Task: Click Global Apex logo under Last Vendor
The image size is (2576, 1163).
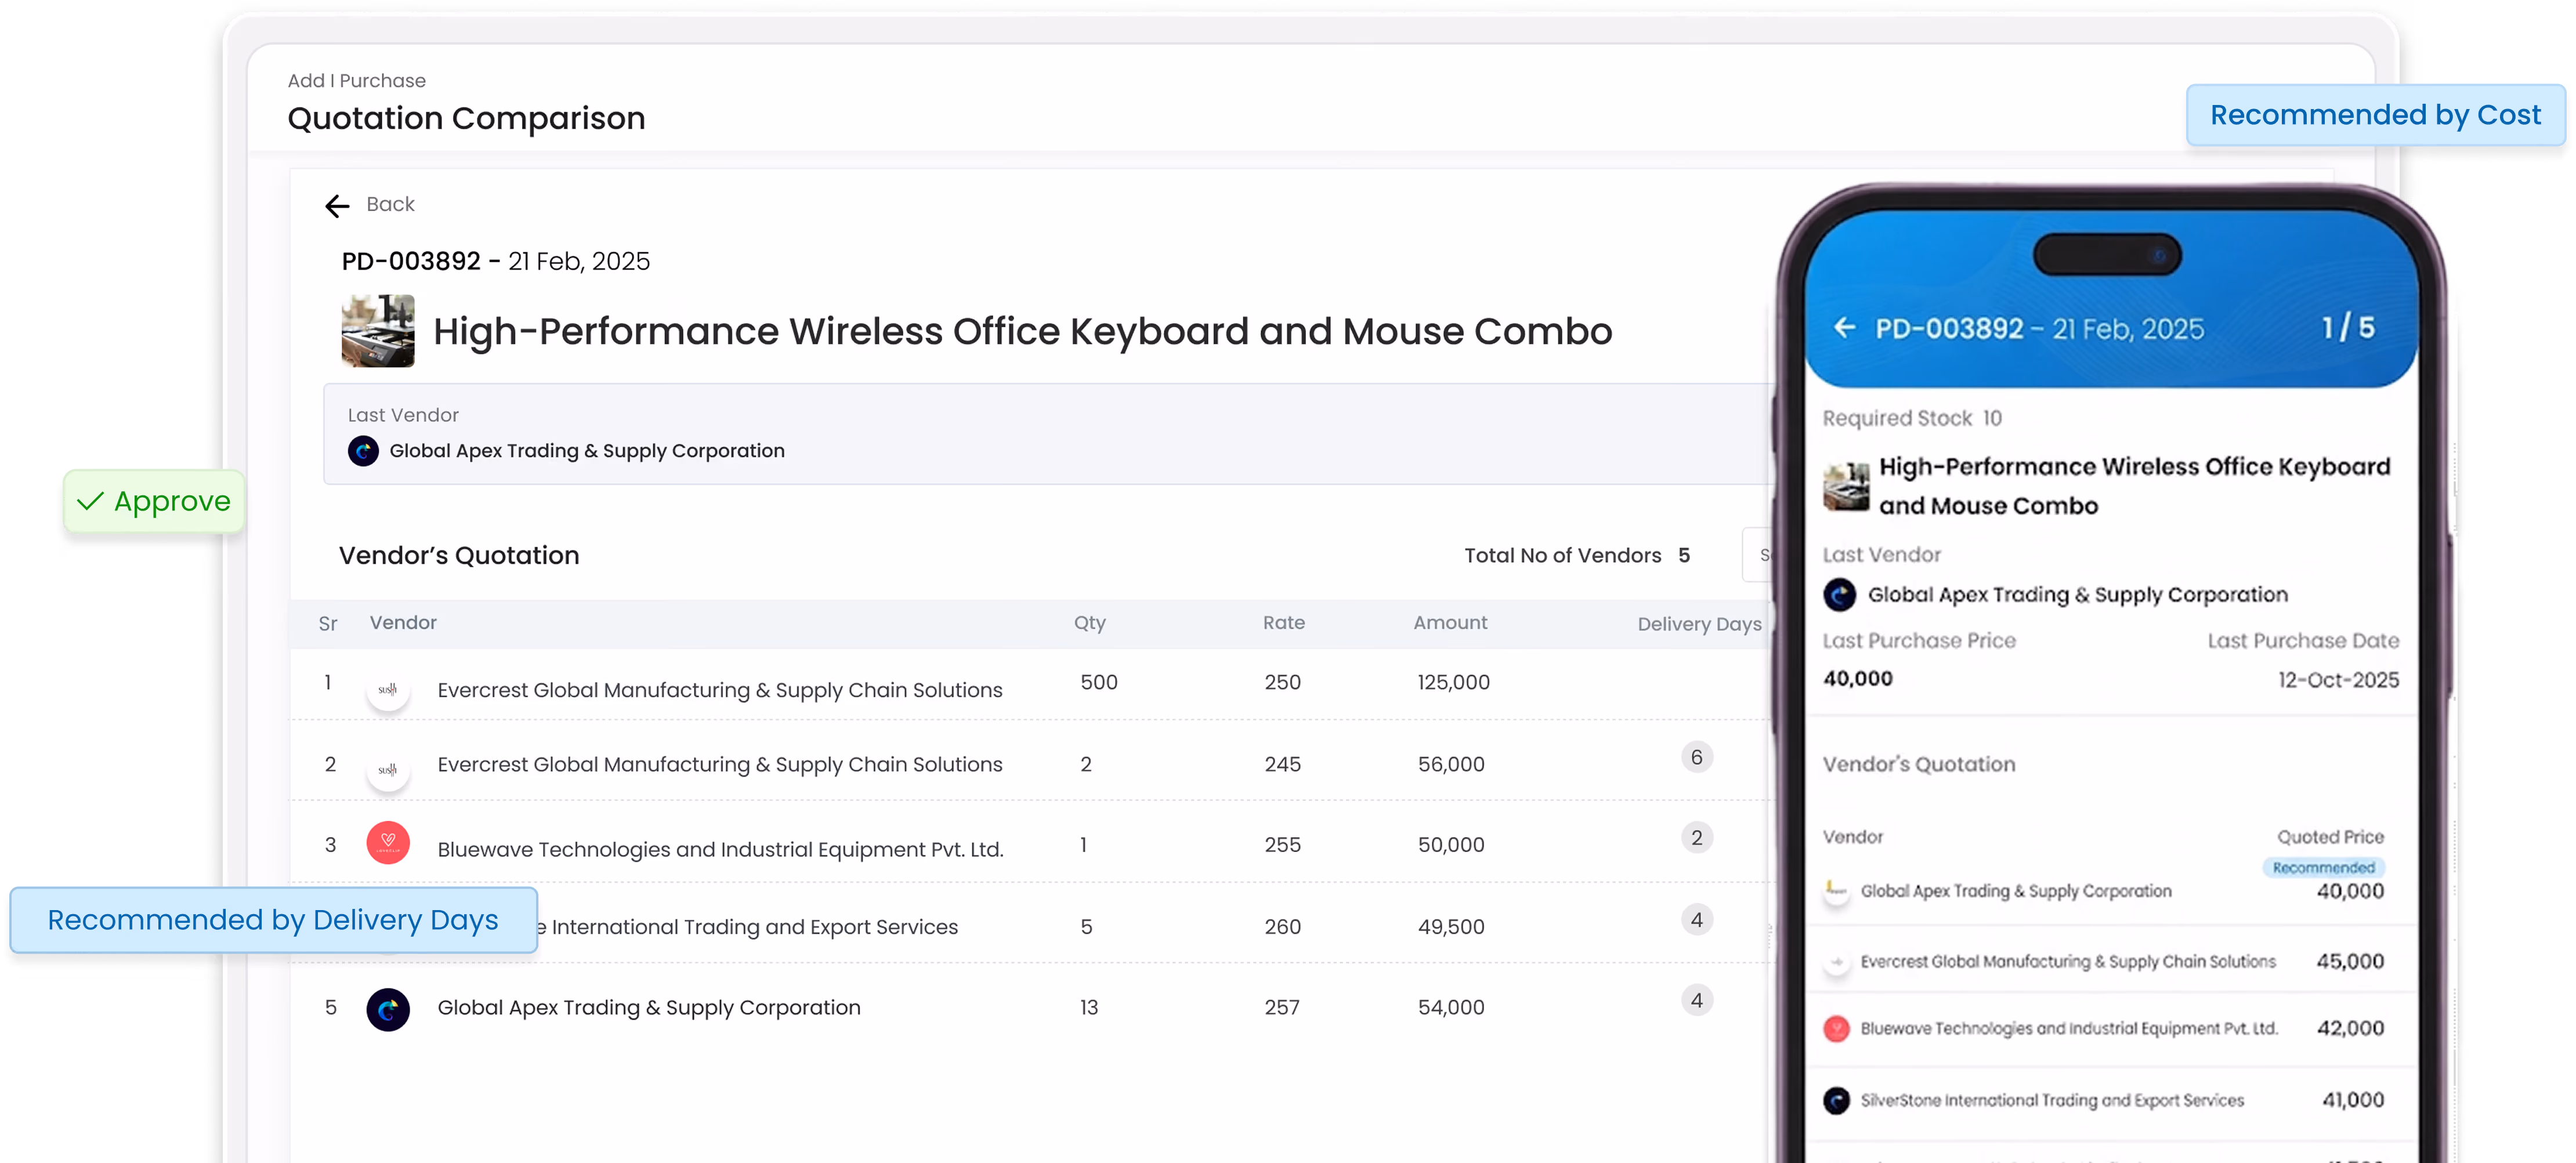Action: pos(363,451)
